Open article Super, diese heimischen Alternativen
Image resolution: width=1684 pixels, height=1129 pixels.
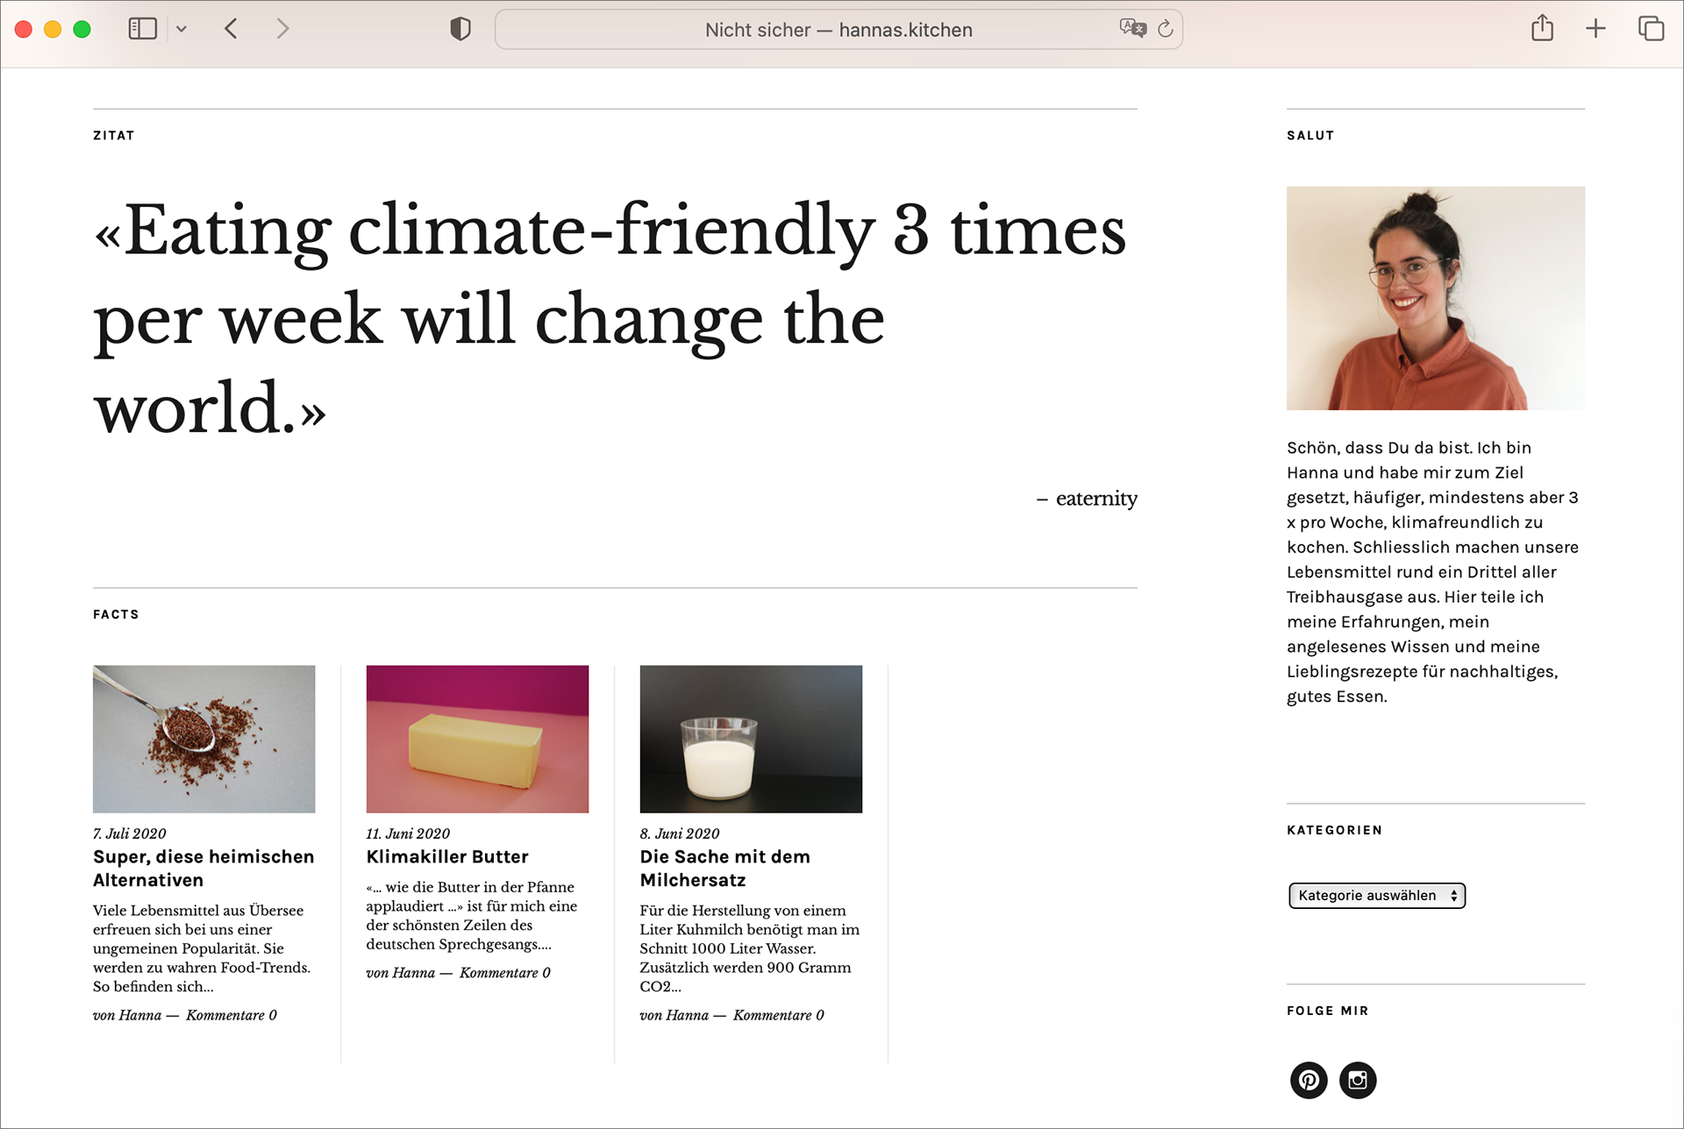tap(203, 868)
